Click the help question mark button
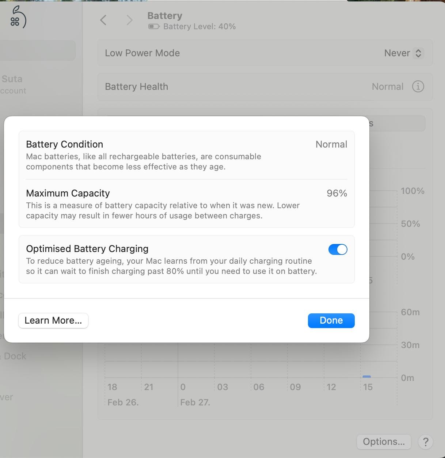Screen dimensions: 445x458 click(x=426, y=442)
